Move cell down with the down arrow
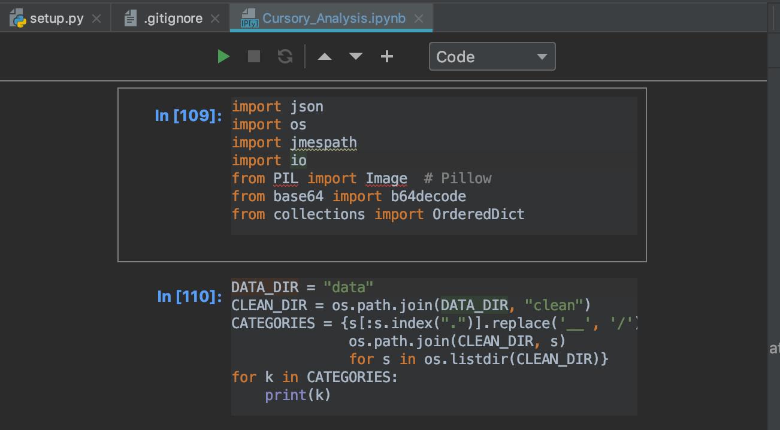Screen dimensions: 780x430 [356, 57]
